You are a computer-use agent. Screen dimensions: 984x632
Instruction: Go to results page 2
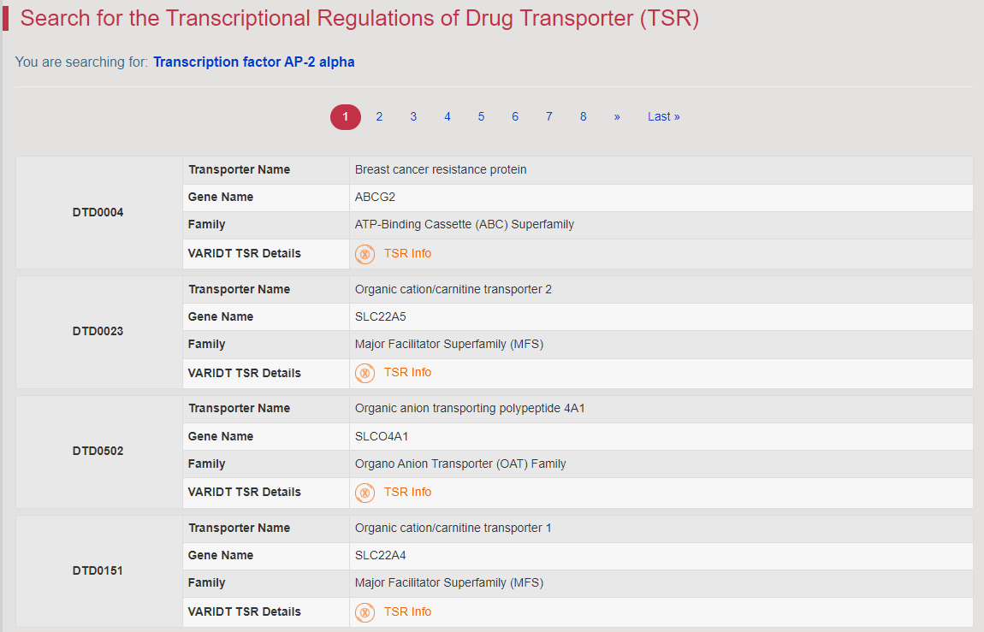(379, 116)
